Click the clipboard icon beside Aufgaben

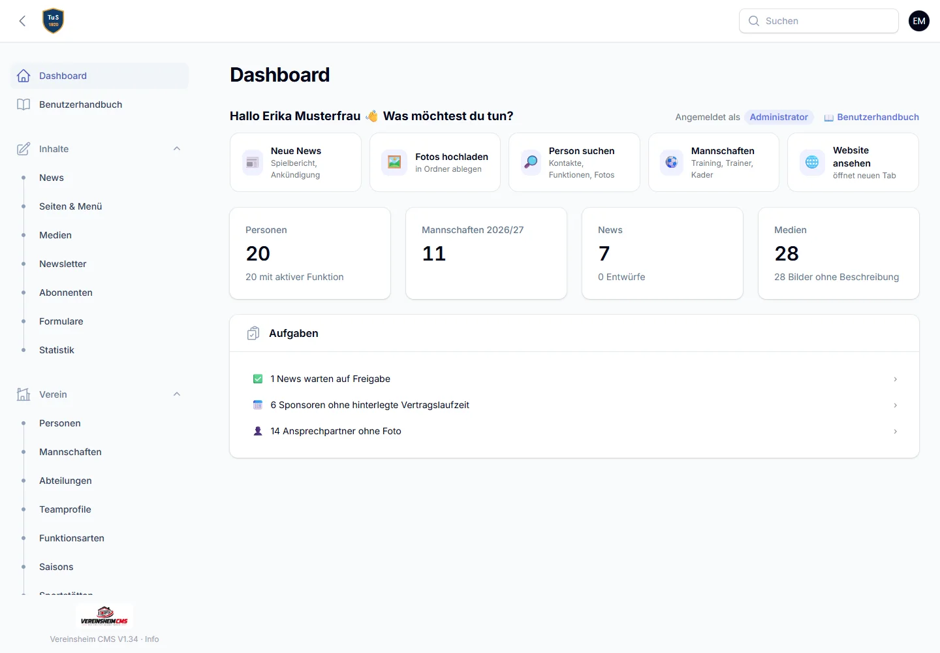pyautogui.click(x=253, y=334)
